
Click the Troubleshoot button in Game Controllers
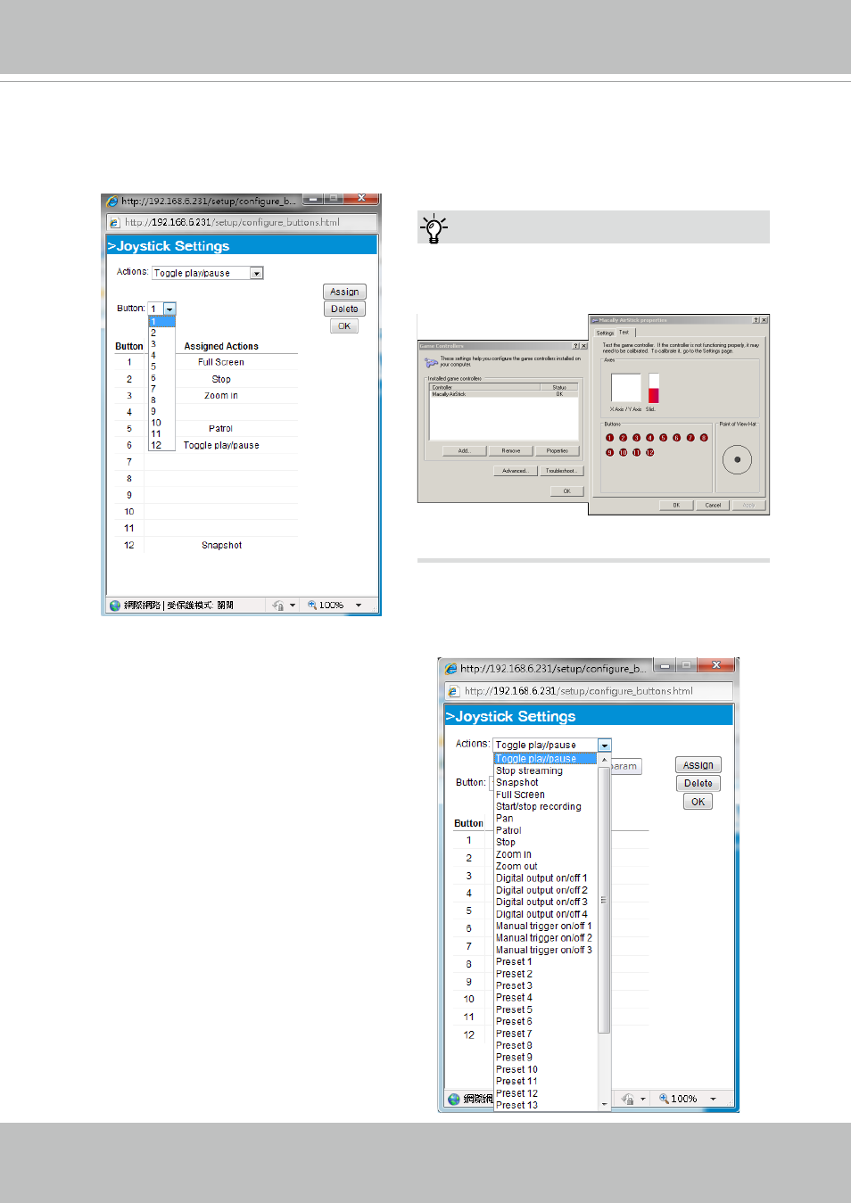pyautogui.click(x=560, y=471)
